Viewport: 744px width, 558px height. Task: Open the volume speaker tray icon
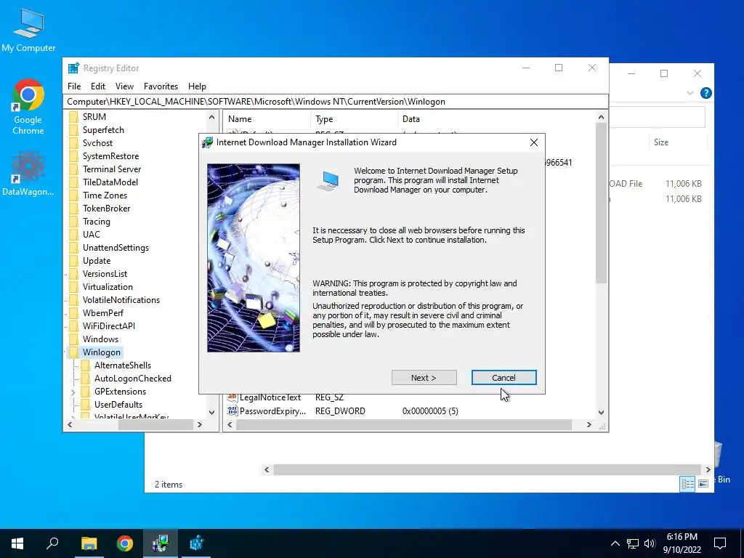click(650, 543)
